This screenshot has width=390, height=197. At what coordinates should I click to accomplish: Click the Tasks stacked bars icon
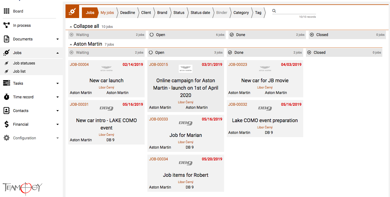[x=6, y=83]
